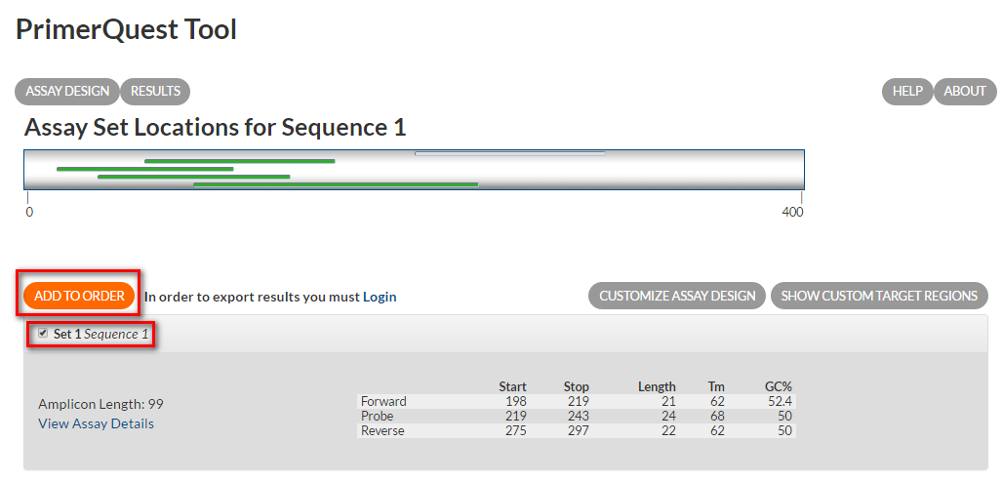Click the Probe row in table
Viewport: 1002px width, 482px height.
point(576,416)
